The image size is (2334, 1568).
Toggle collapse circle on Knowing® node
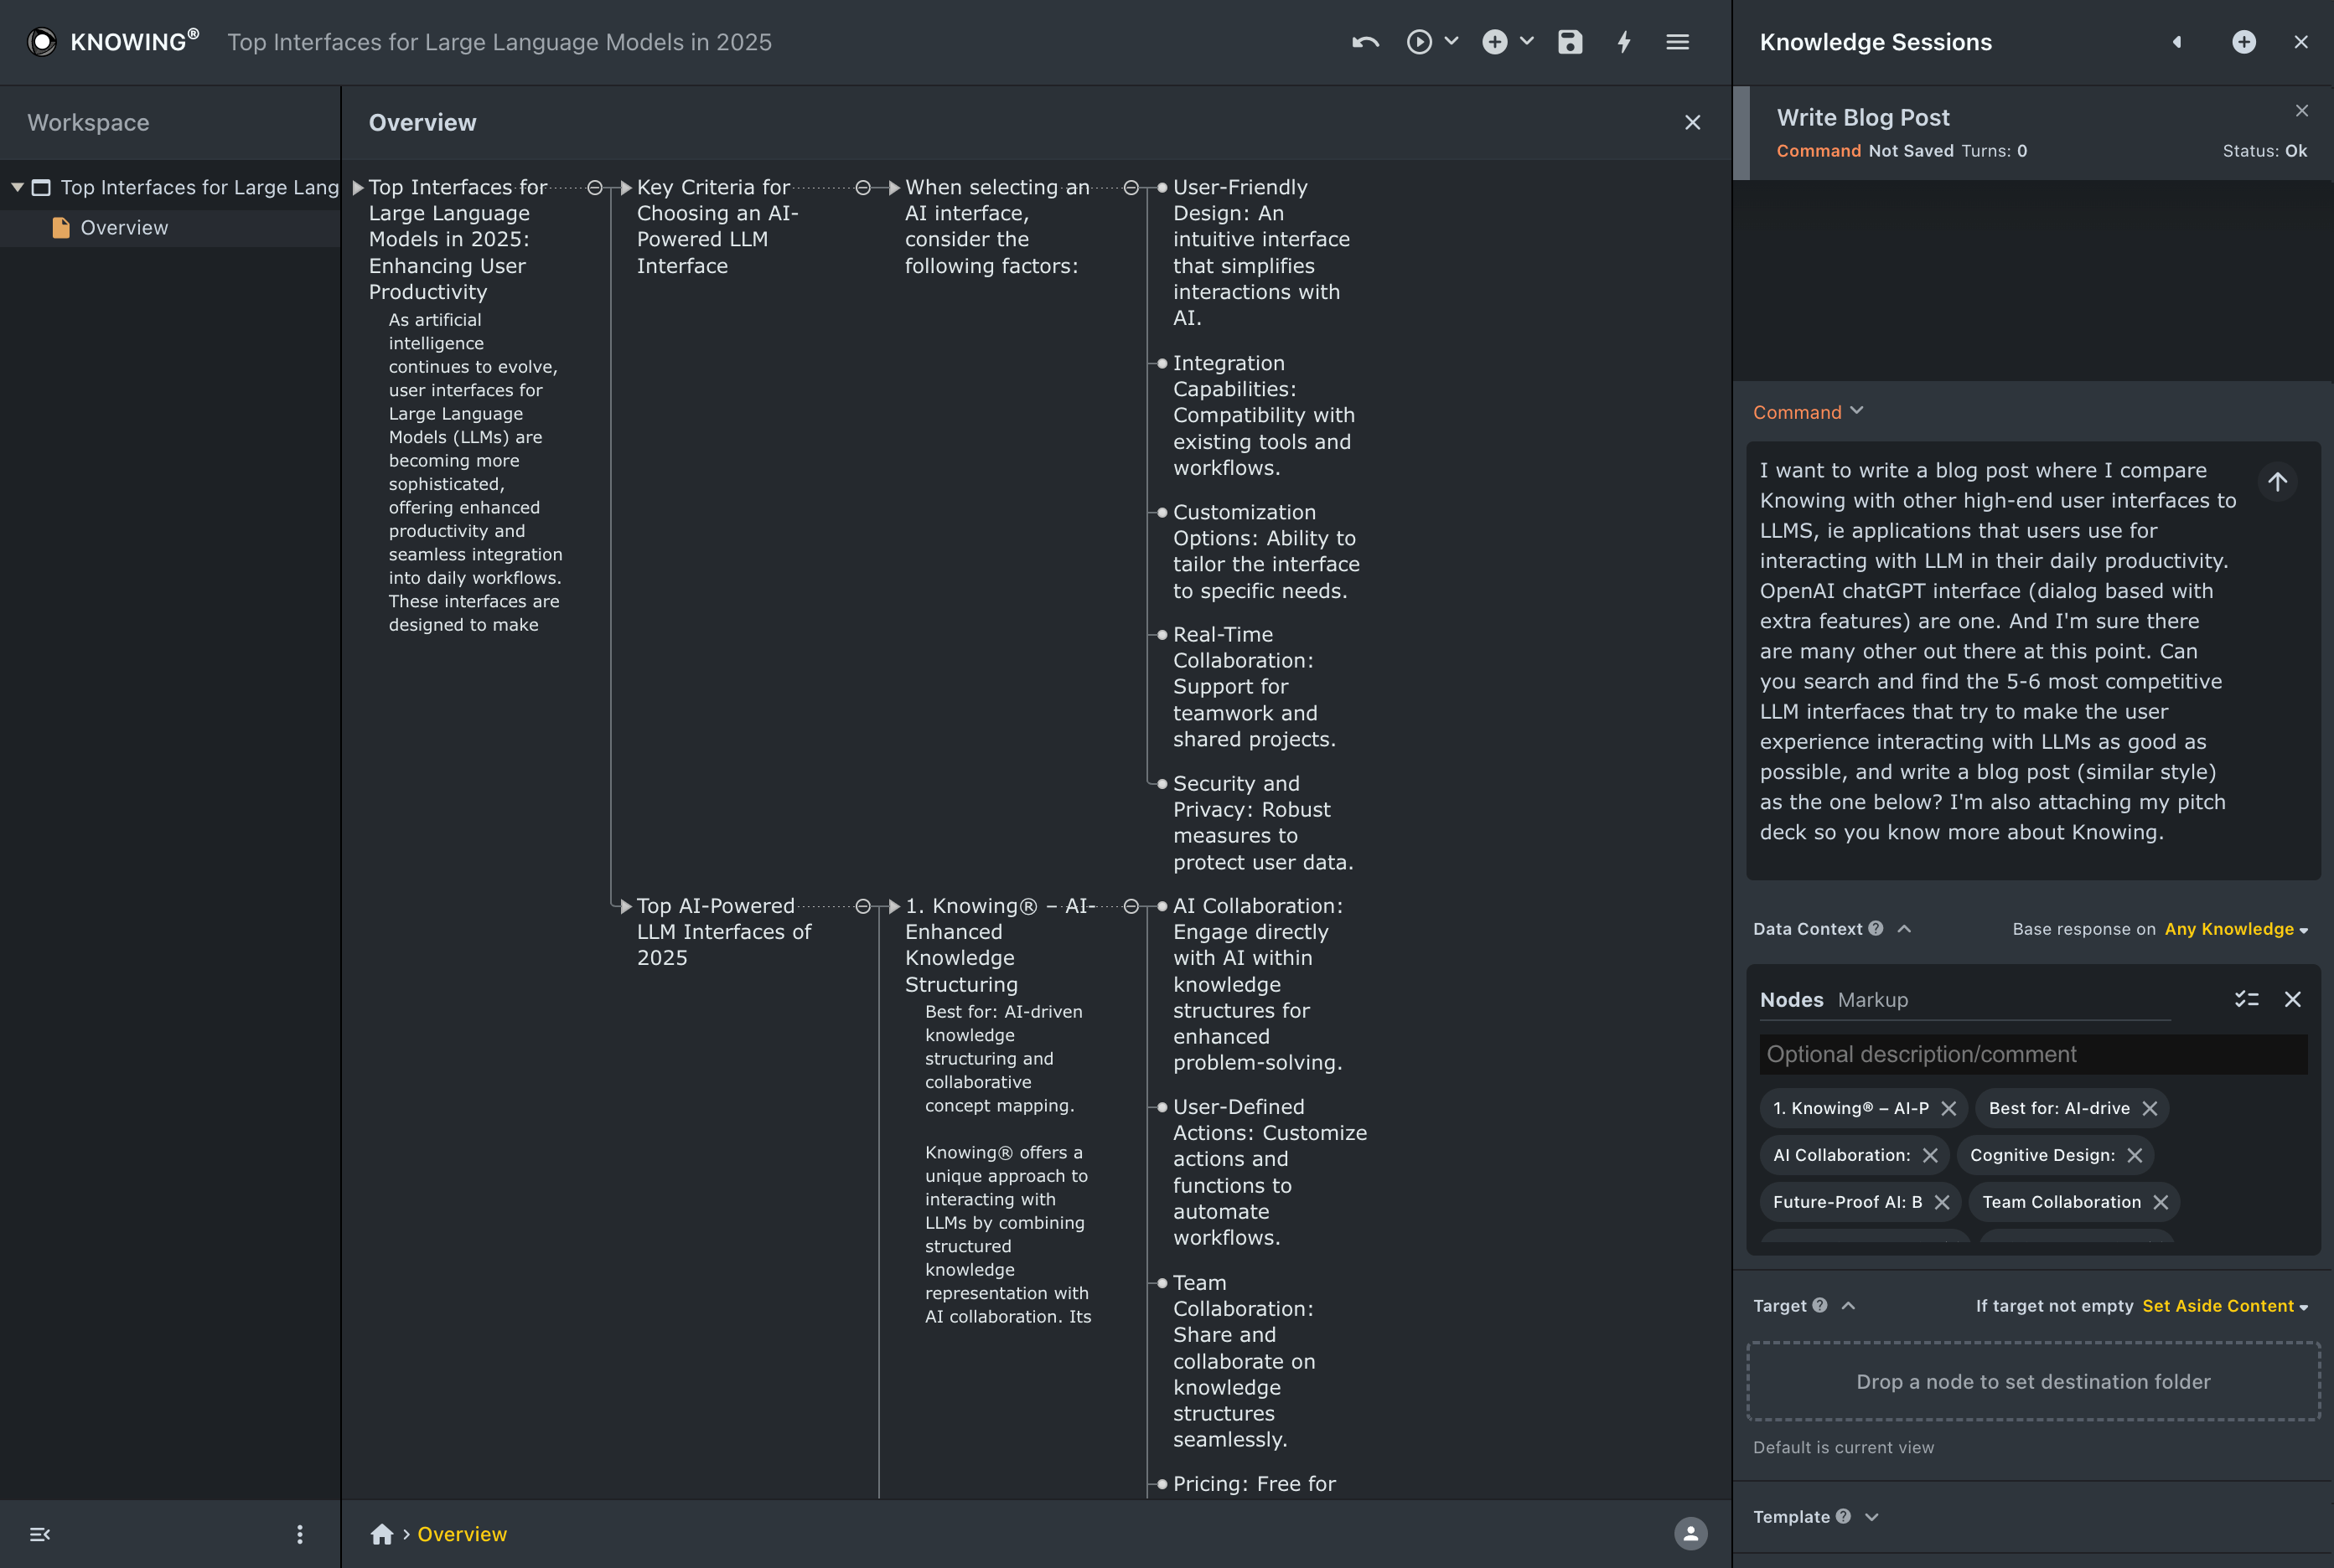1131,906
